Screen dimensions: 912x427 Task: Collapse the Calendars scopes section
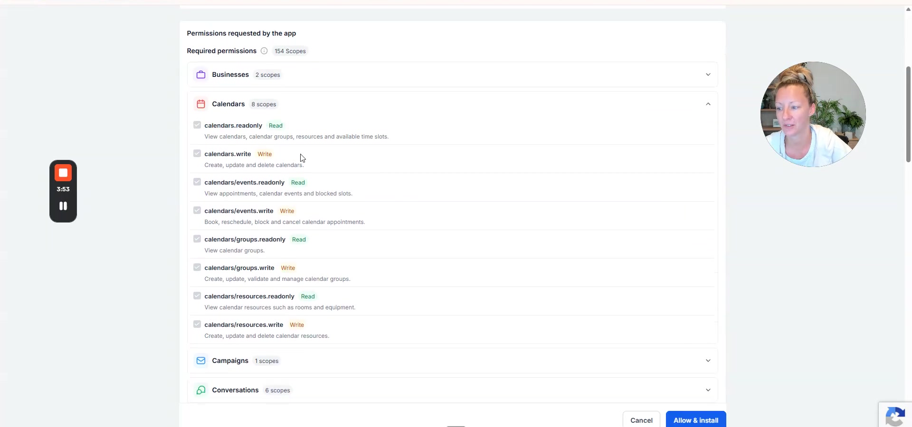point(708,104)
